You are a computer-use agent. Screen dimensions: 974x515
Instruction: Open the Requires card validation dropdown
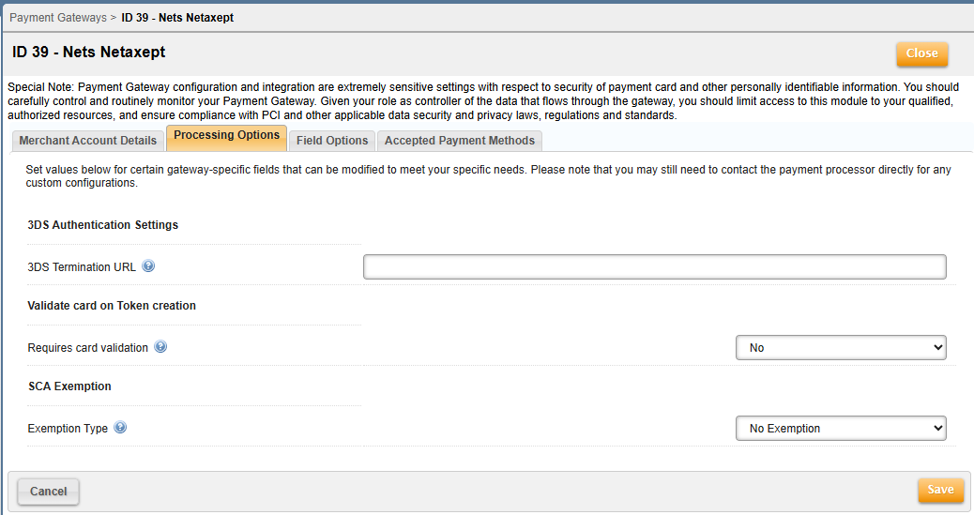coord(841,347)
